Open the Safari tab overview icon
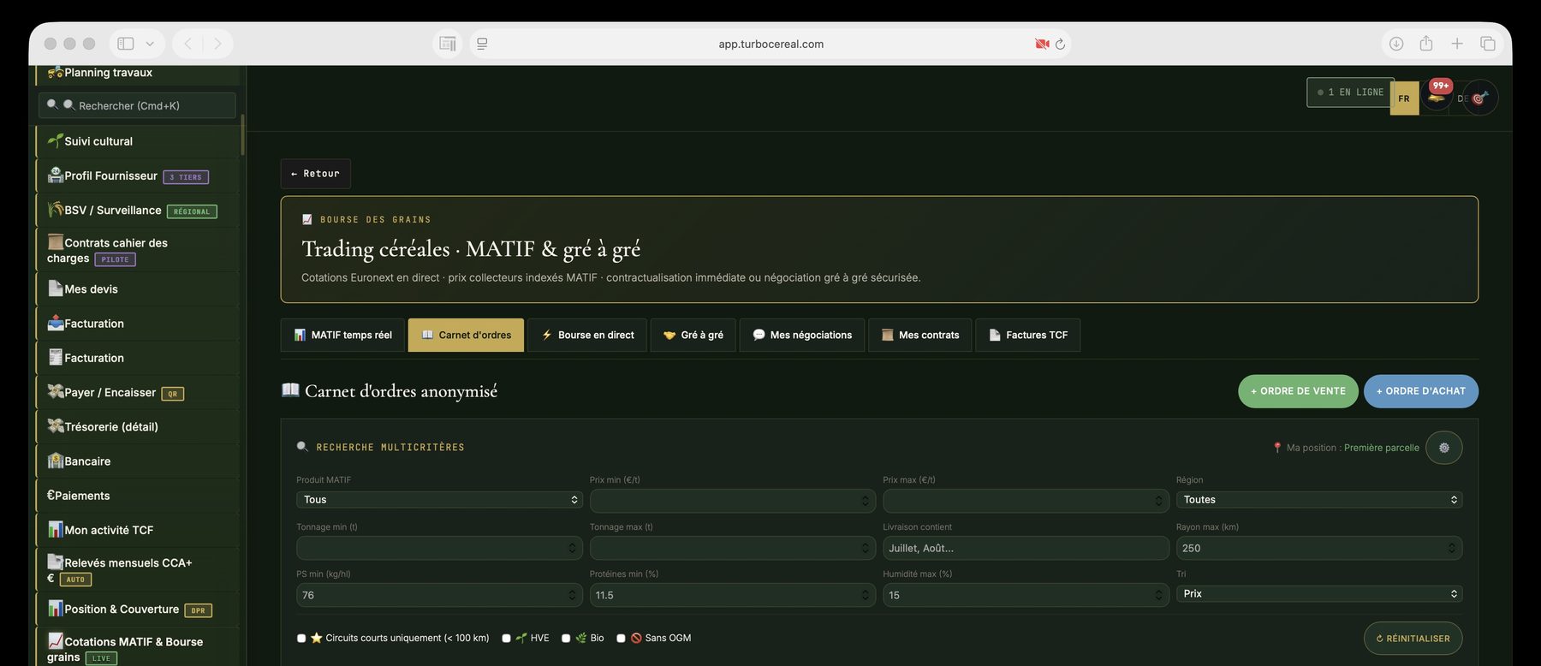Viewport: 1541px width, 666px height. coord(1488,44)
